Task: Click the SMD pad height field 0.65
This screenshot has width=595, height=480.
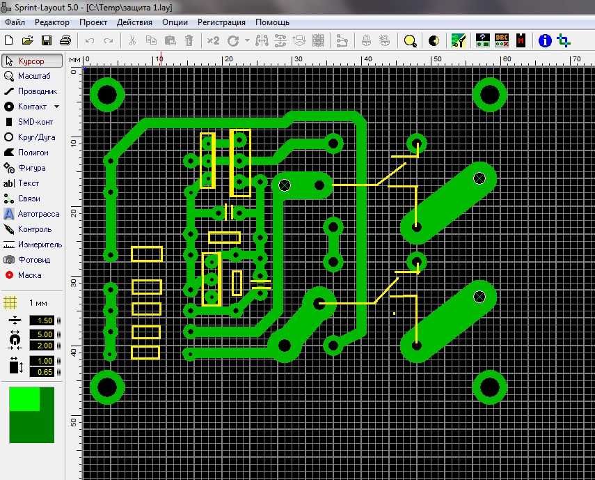Action: 42,372
